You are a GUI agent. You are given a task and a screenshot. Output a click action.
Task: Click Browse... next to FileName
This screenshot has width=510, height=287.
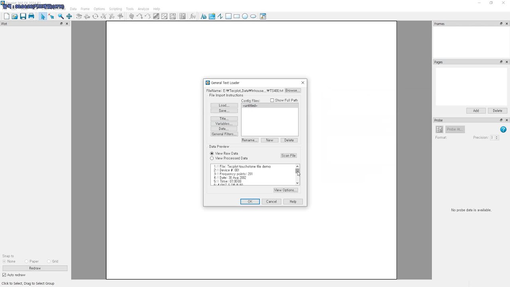pyautogui.click(x=292, y=90)
